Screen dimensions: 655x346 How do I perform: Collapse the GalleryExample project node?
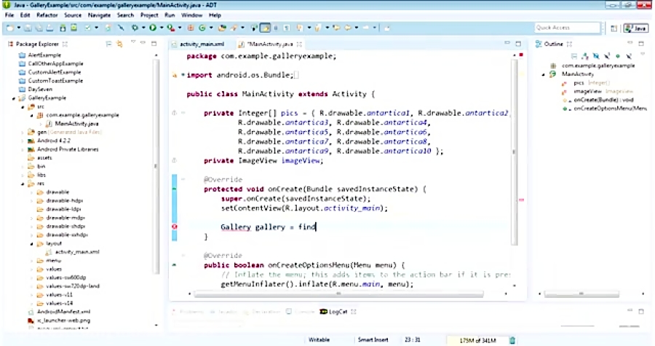[14, 98]
